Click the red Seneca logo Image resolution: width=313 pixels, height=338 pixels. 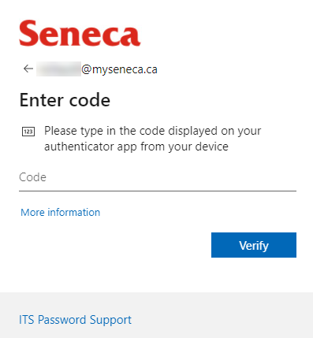click(80, 33)
